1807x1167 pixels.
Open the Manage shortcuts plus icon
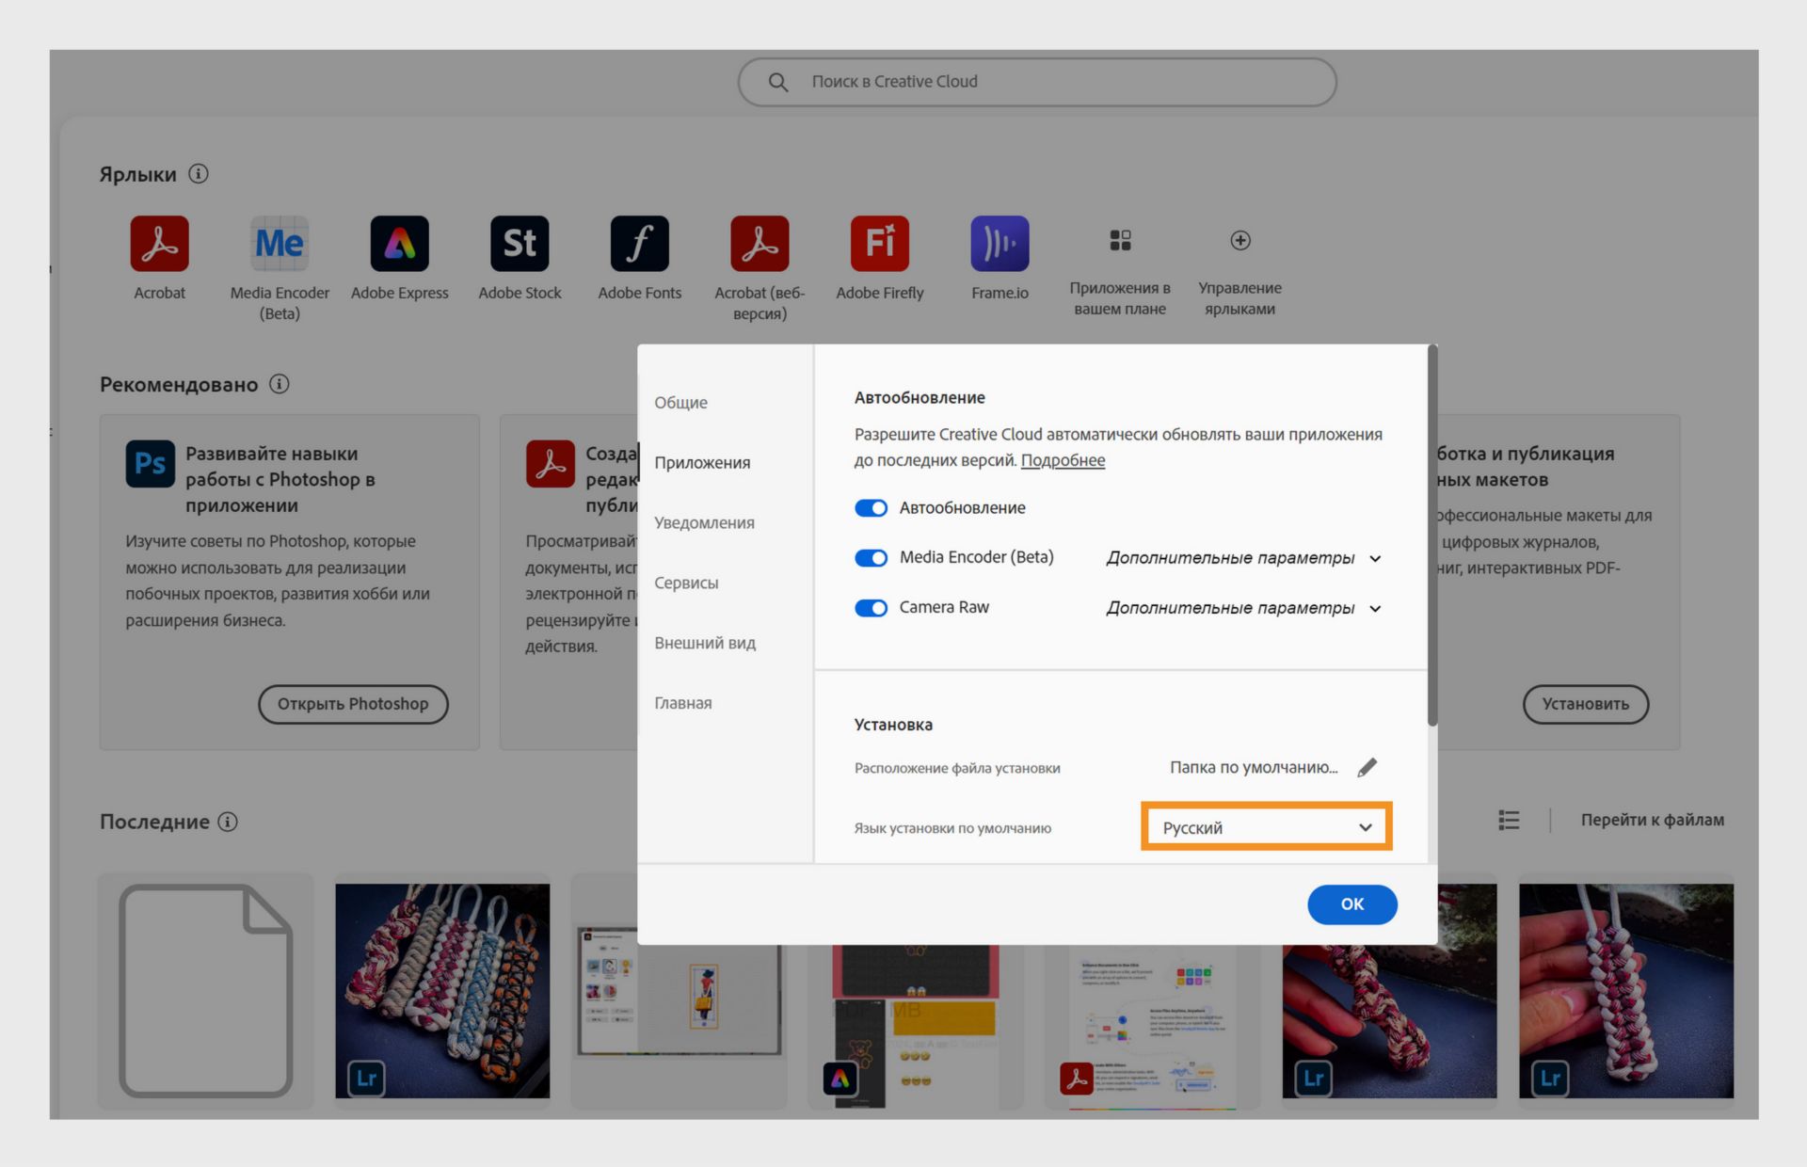point(1239,241)
